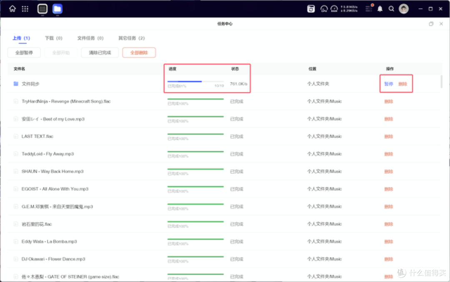Click the file icon beside DJ Okawari - Flower Dance.mp3
This screenshot has height=282, width=450.
point(16,259)
